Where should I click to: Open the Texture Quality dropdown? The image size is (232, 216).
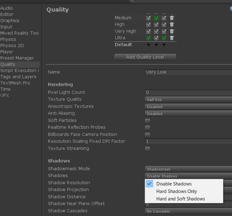click(x=188, y=100)
